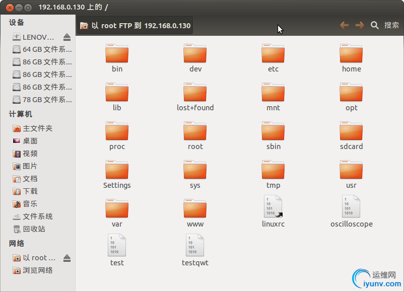Open the home folder icon
This screenshot has width=404, height=292.
coord(351,53)
